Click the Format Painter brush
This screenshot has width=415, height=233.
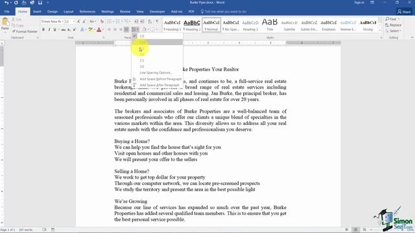pos(25,32)
